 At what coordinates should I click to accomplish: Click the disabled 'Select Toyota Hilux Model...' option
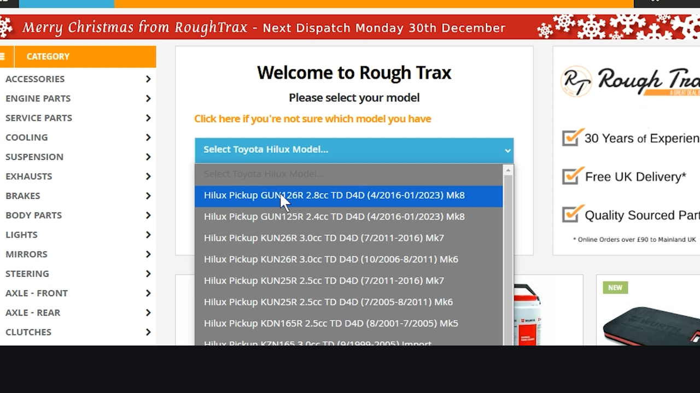point(348,174)
